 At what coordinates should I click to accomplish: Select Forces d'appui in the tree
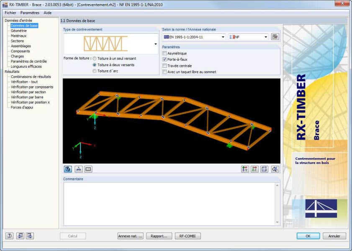pyautogui.click(x=22, y=108)
